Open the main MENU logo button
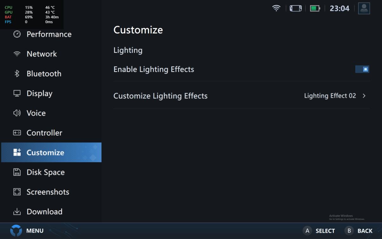 coord(16,231)
